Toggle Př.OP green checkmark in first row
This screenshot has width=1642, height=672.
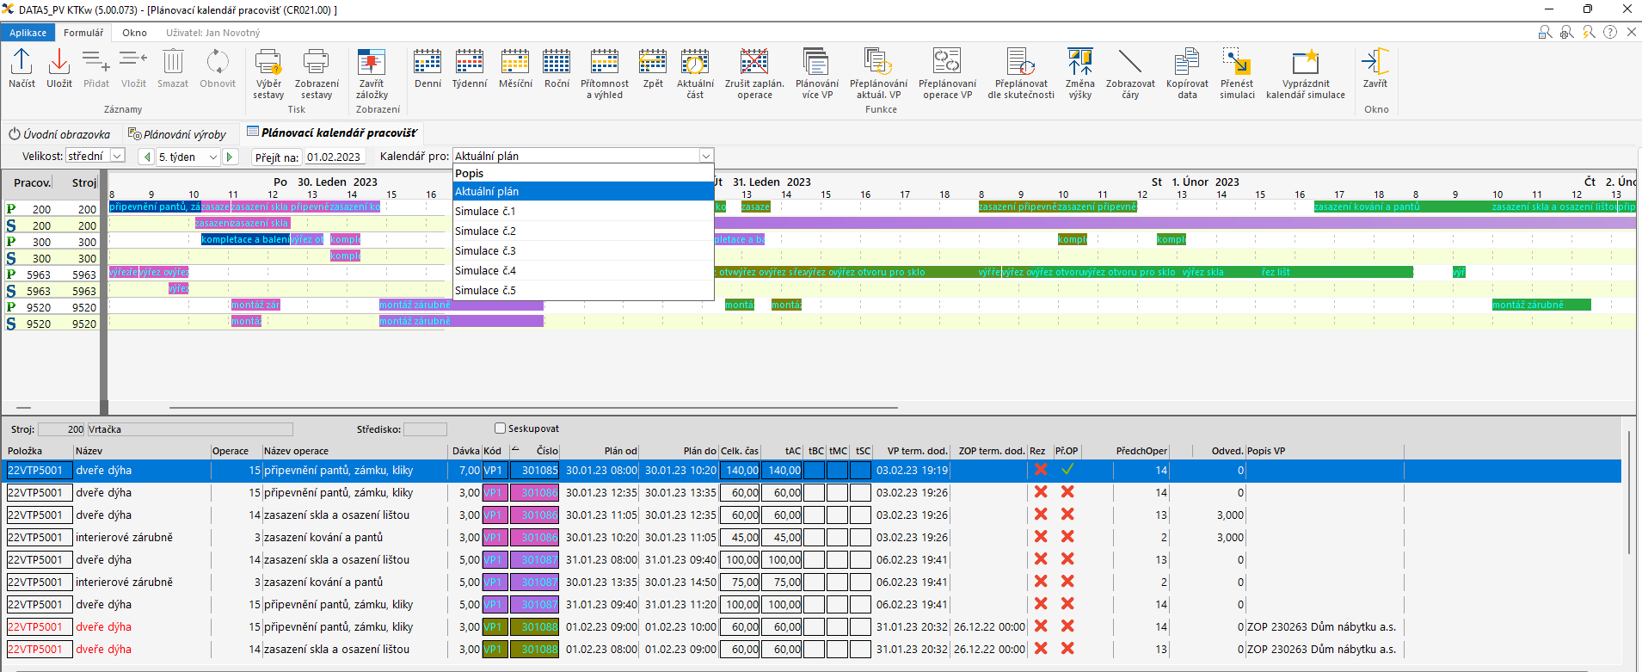(1067, 470)
